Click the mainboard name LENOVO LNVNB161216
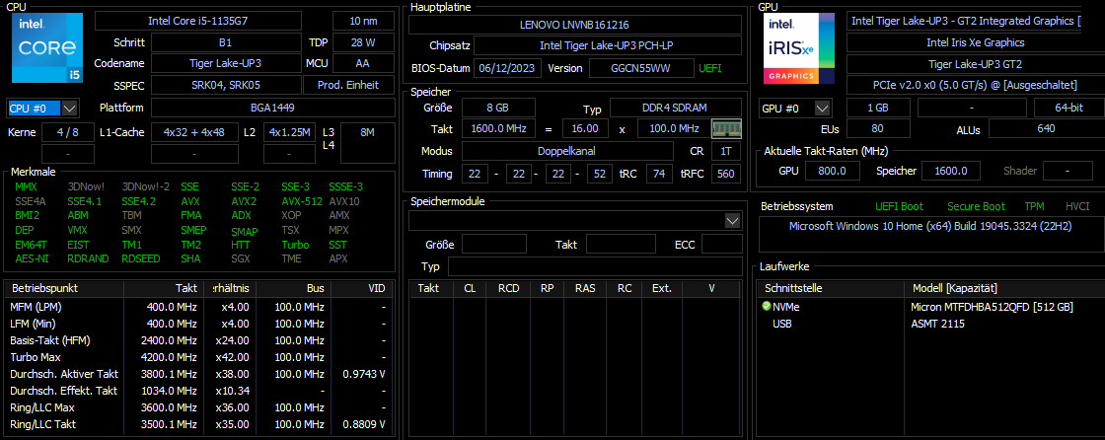The image size is (1105, 440). (x=574, y=25)
